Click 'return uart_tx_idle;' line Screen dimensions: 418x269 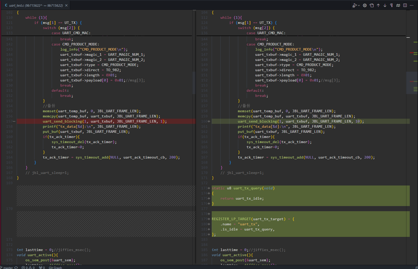[242, 198]
